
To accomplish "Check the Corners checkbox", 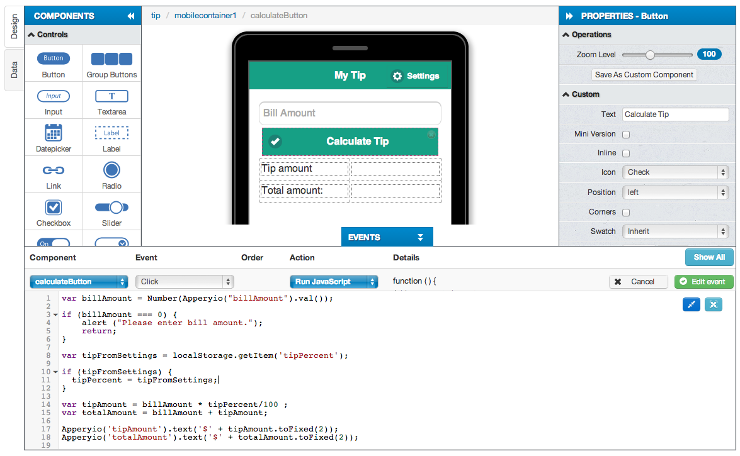I will 626,213.
